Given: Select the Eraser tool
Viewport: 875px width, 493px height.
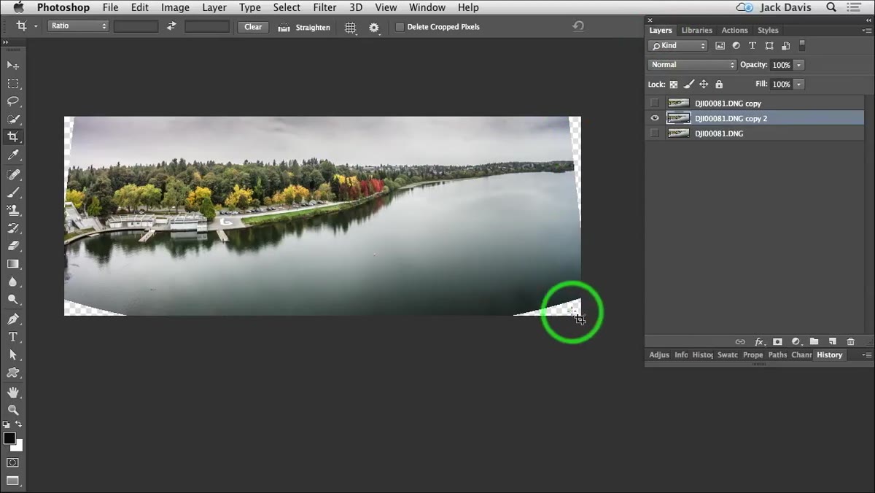Looking at the screenshot, I should pos(12,246).
